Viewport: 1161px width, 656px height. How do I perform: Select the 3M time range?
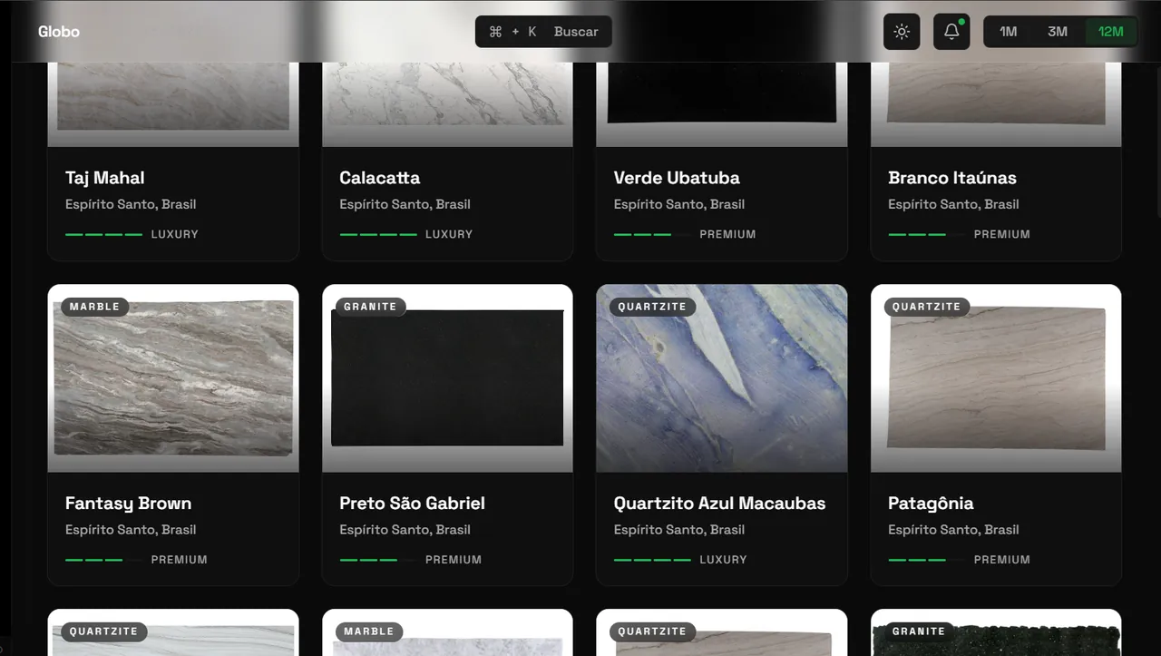click(1058, 32)
